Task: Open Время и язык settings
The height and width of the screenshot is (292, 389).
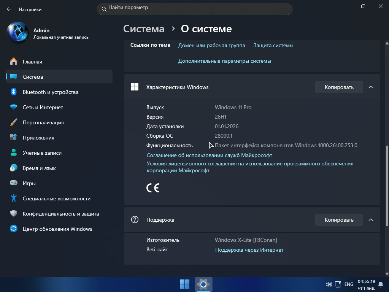Action: [x=59, y=168]
